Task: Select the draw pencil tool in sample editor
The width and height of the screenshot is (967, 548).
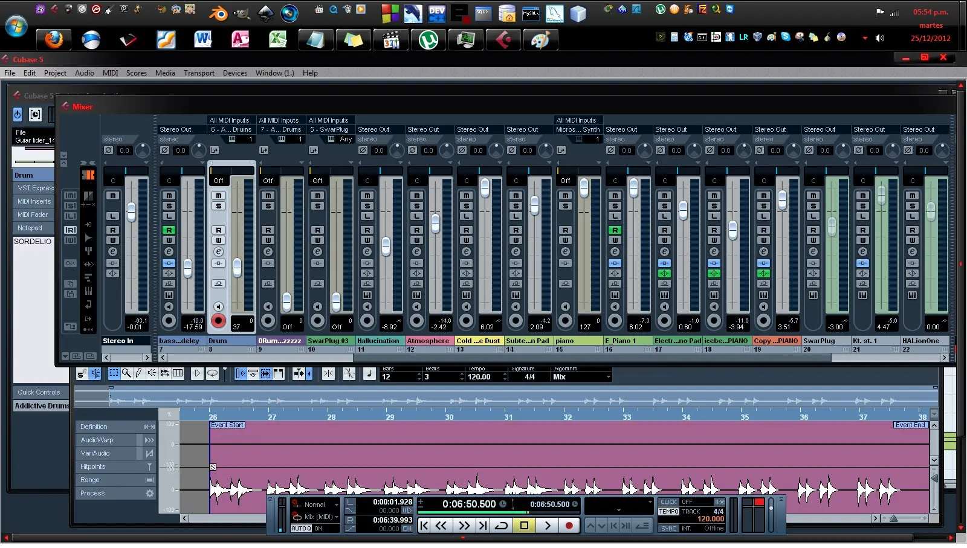Action: point(139,373)
